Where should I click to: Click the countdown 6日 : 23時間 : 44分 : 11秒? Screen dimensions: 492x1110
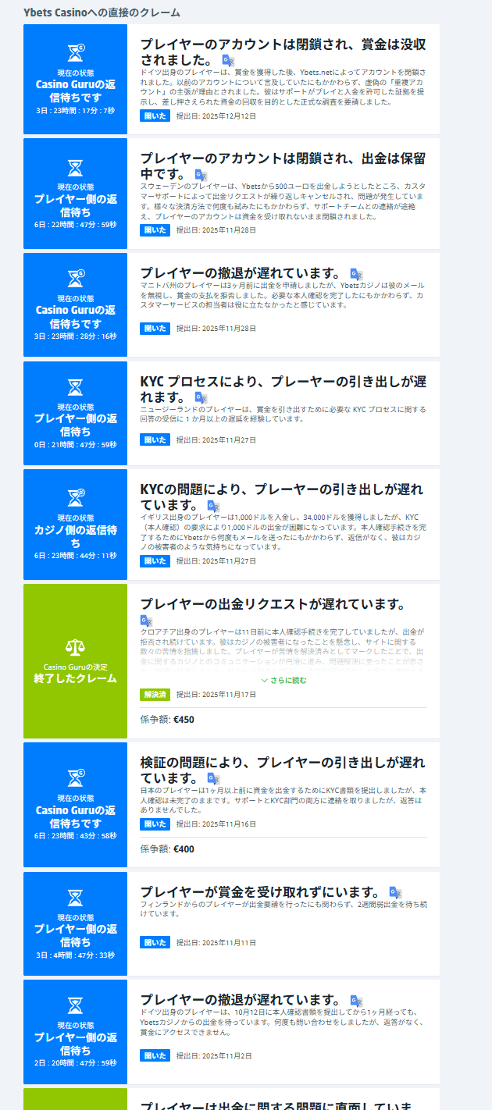point(75,556)
